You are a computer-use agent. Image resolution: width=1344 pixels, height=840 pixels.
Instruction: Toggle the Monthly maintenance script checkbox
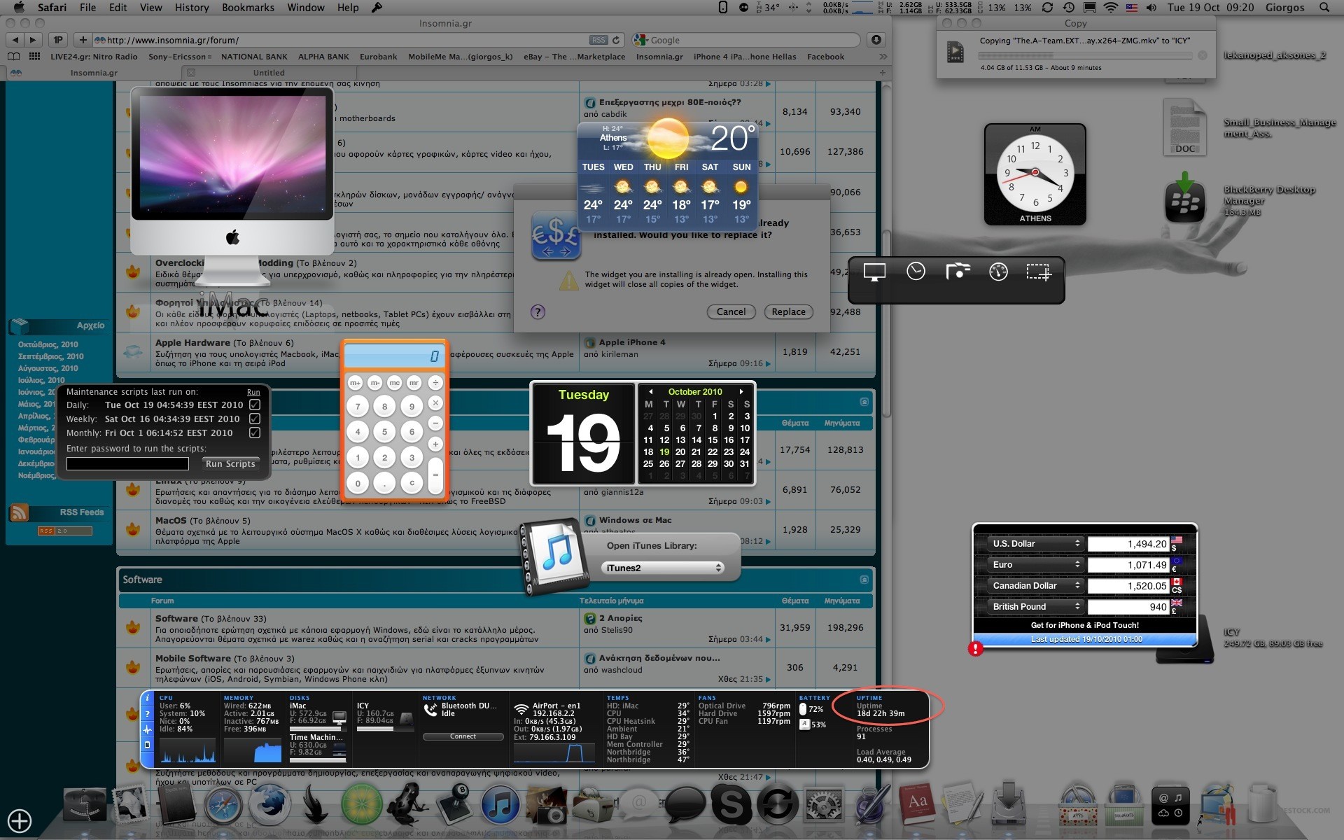click(x=255, y=433)
